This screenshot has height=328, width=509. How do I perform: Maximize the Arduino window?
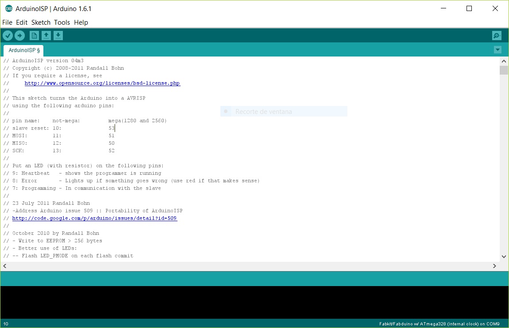click(469, 8)
